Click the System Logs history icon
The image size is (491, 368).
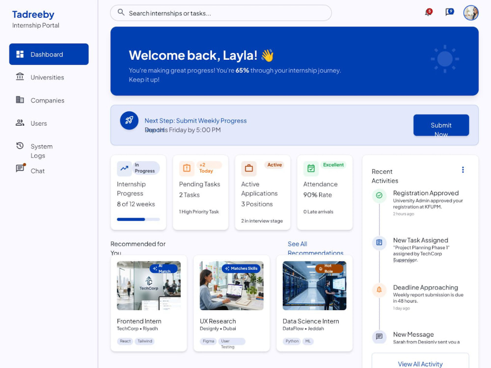[20, 146]
